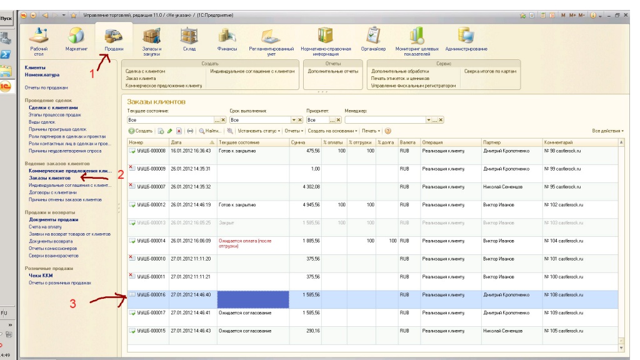Click the cancel search icon in toolbar
640x360 pixels.
[x=230, y=131]
